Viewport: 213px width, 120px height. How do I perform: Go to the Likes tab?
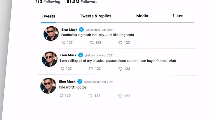[x=178, y=16]
